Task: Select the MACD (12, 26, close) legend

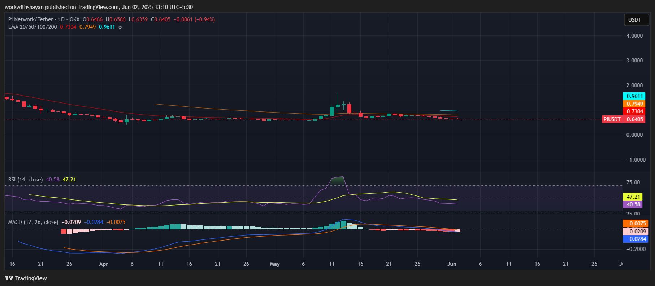Action: coord(33,222)
